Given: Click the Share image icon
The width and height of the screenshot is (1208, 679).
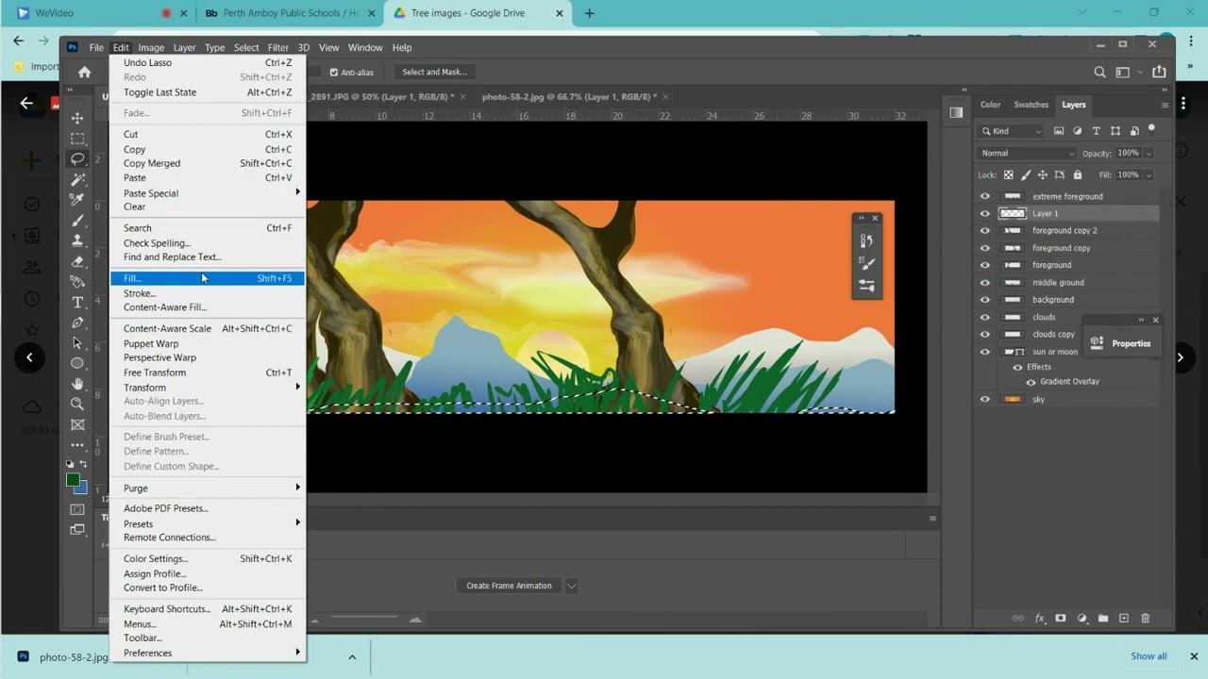Looking at the screenshot, I should (x=1159, y=72).
